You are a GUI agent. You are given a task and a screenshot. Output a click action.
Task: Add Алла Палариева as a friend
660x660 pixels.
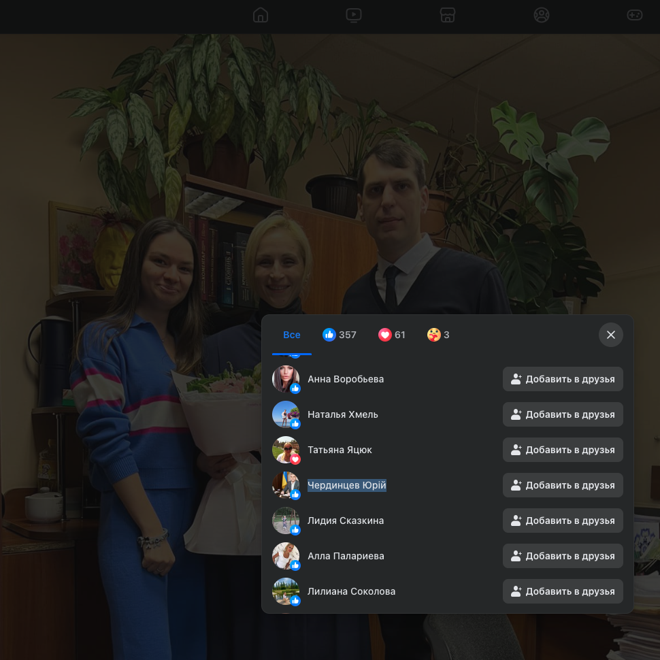[x=563, y=556]
